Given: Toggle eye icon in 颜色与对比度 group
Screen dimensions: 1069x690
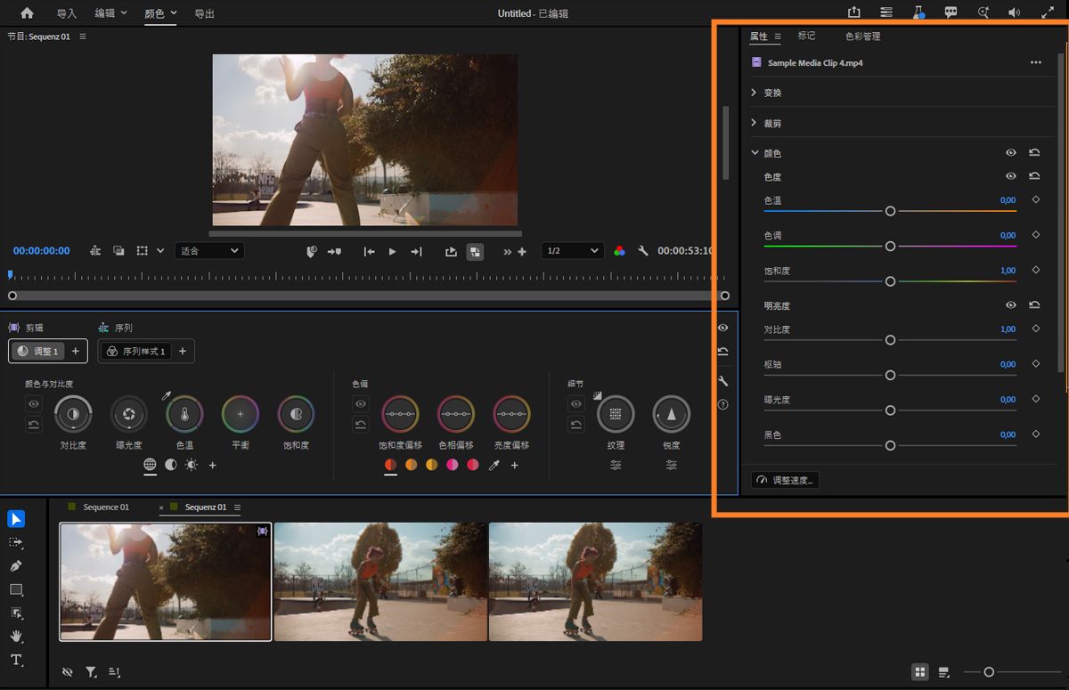Looking at the screenshot, I should click(x=34, y=404).
